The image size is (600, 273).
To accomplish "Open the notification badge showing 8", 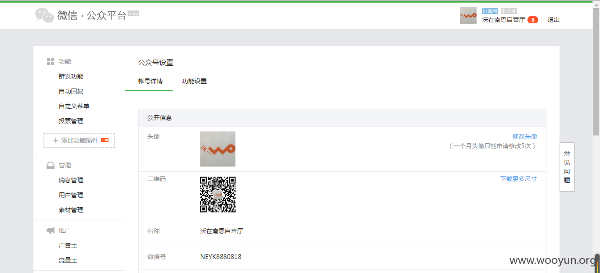I will click(x=533, y=20).
